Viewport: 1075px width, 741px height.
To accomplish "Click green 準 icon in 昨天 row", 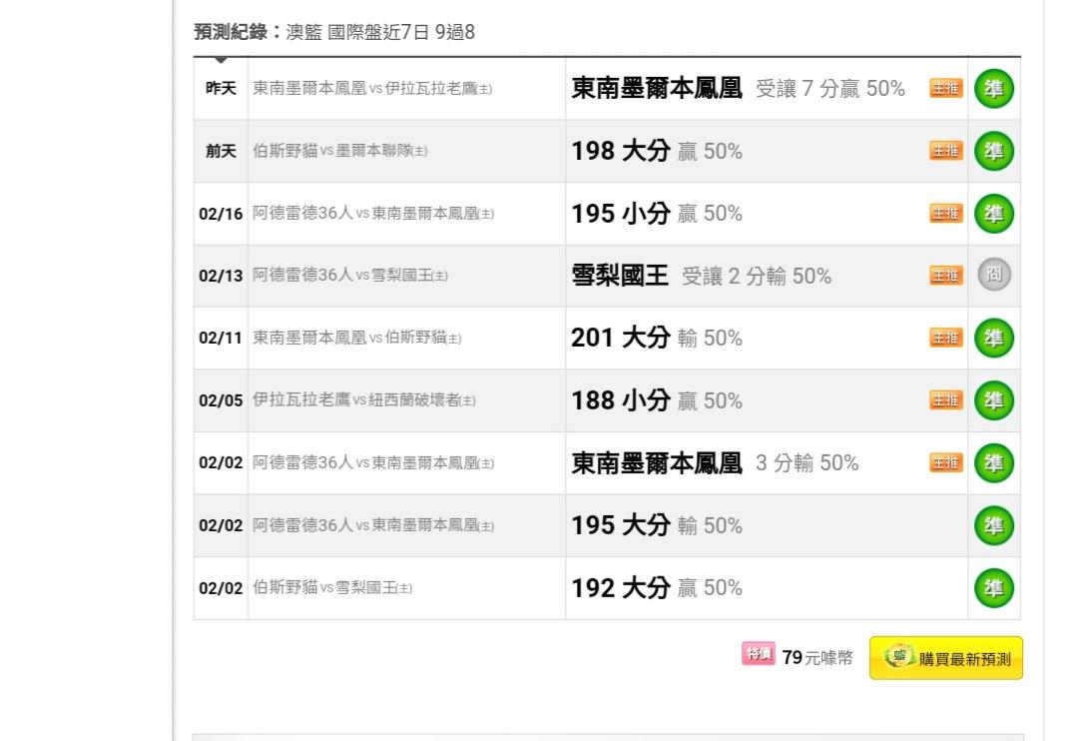I will (x=993, y=89).
